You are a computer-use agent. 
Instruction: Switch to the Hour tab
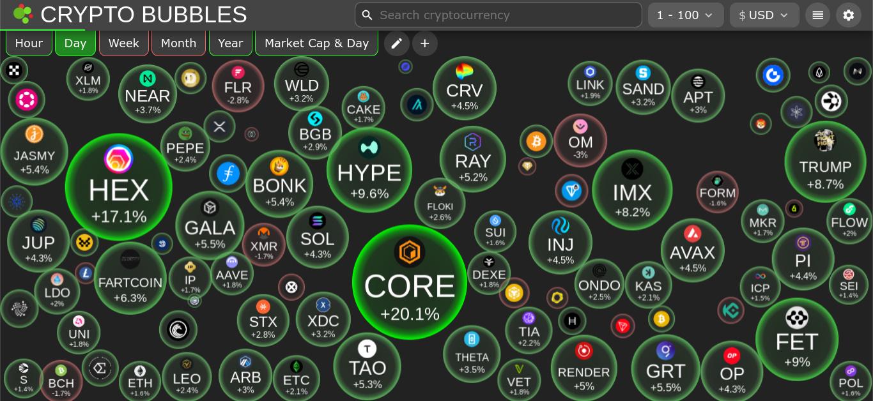(x=29, y=43)
